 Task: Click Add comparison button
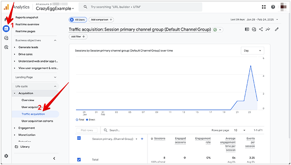pyautogui.click(x=101, y=20)
